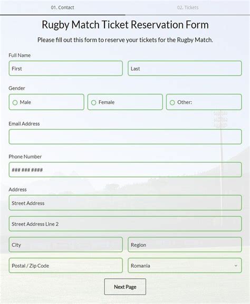Click the Gender field label
The width and height of the screenshot is (250, 304).
(x=17, y=88)
